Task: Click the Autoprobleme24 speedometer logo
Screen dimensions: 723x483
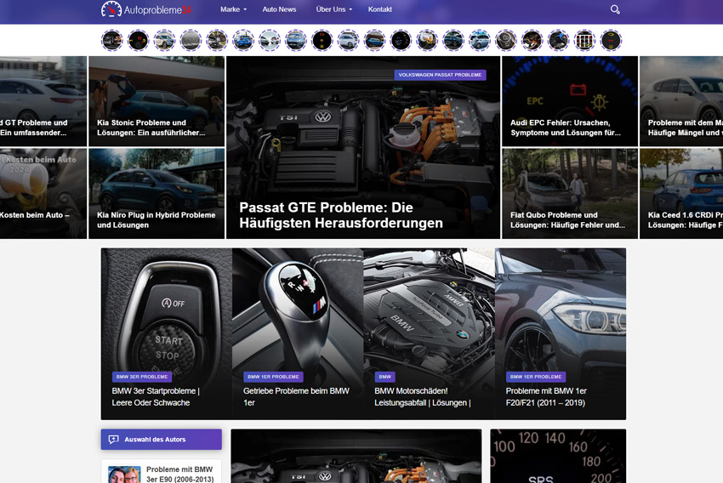Action: point(145,9)
